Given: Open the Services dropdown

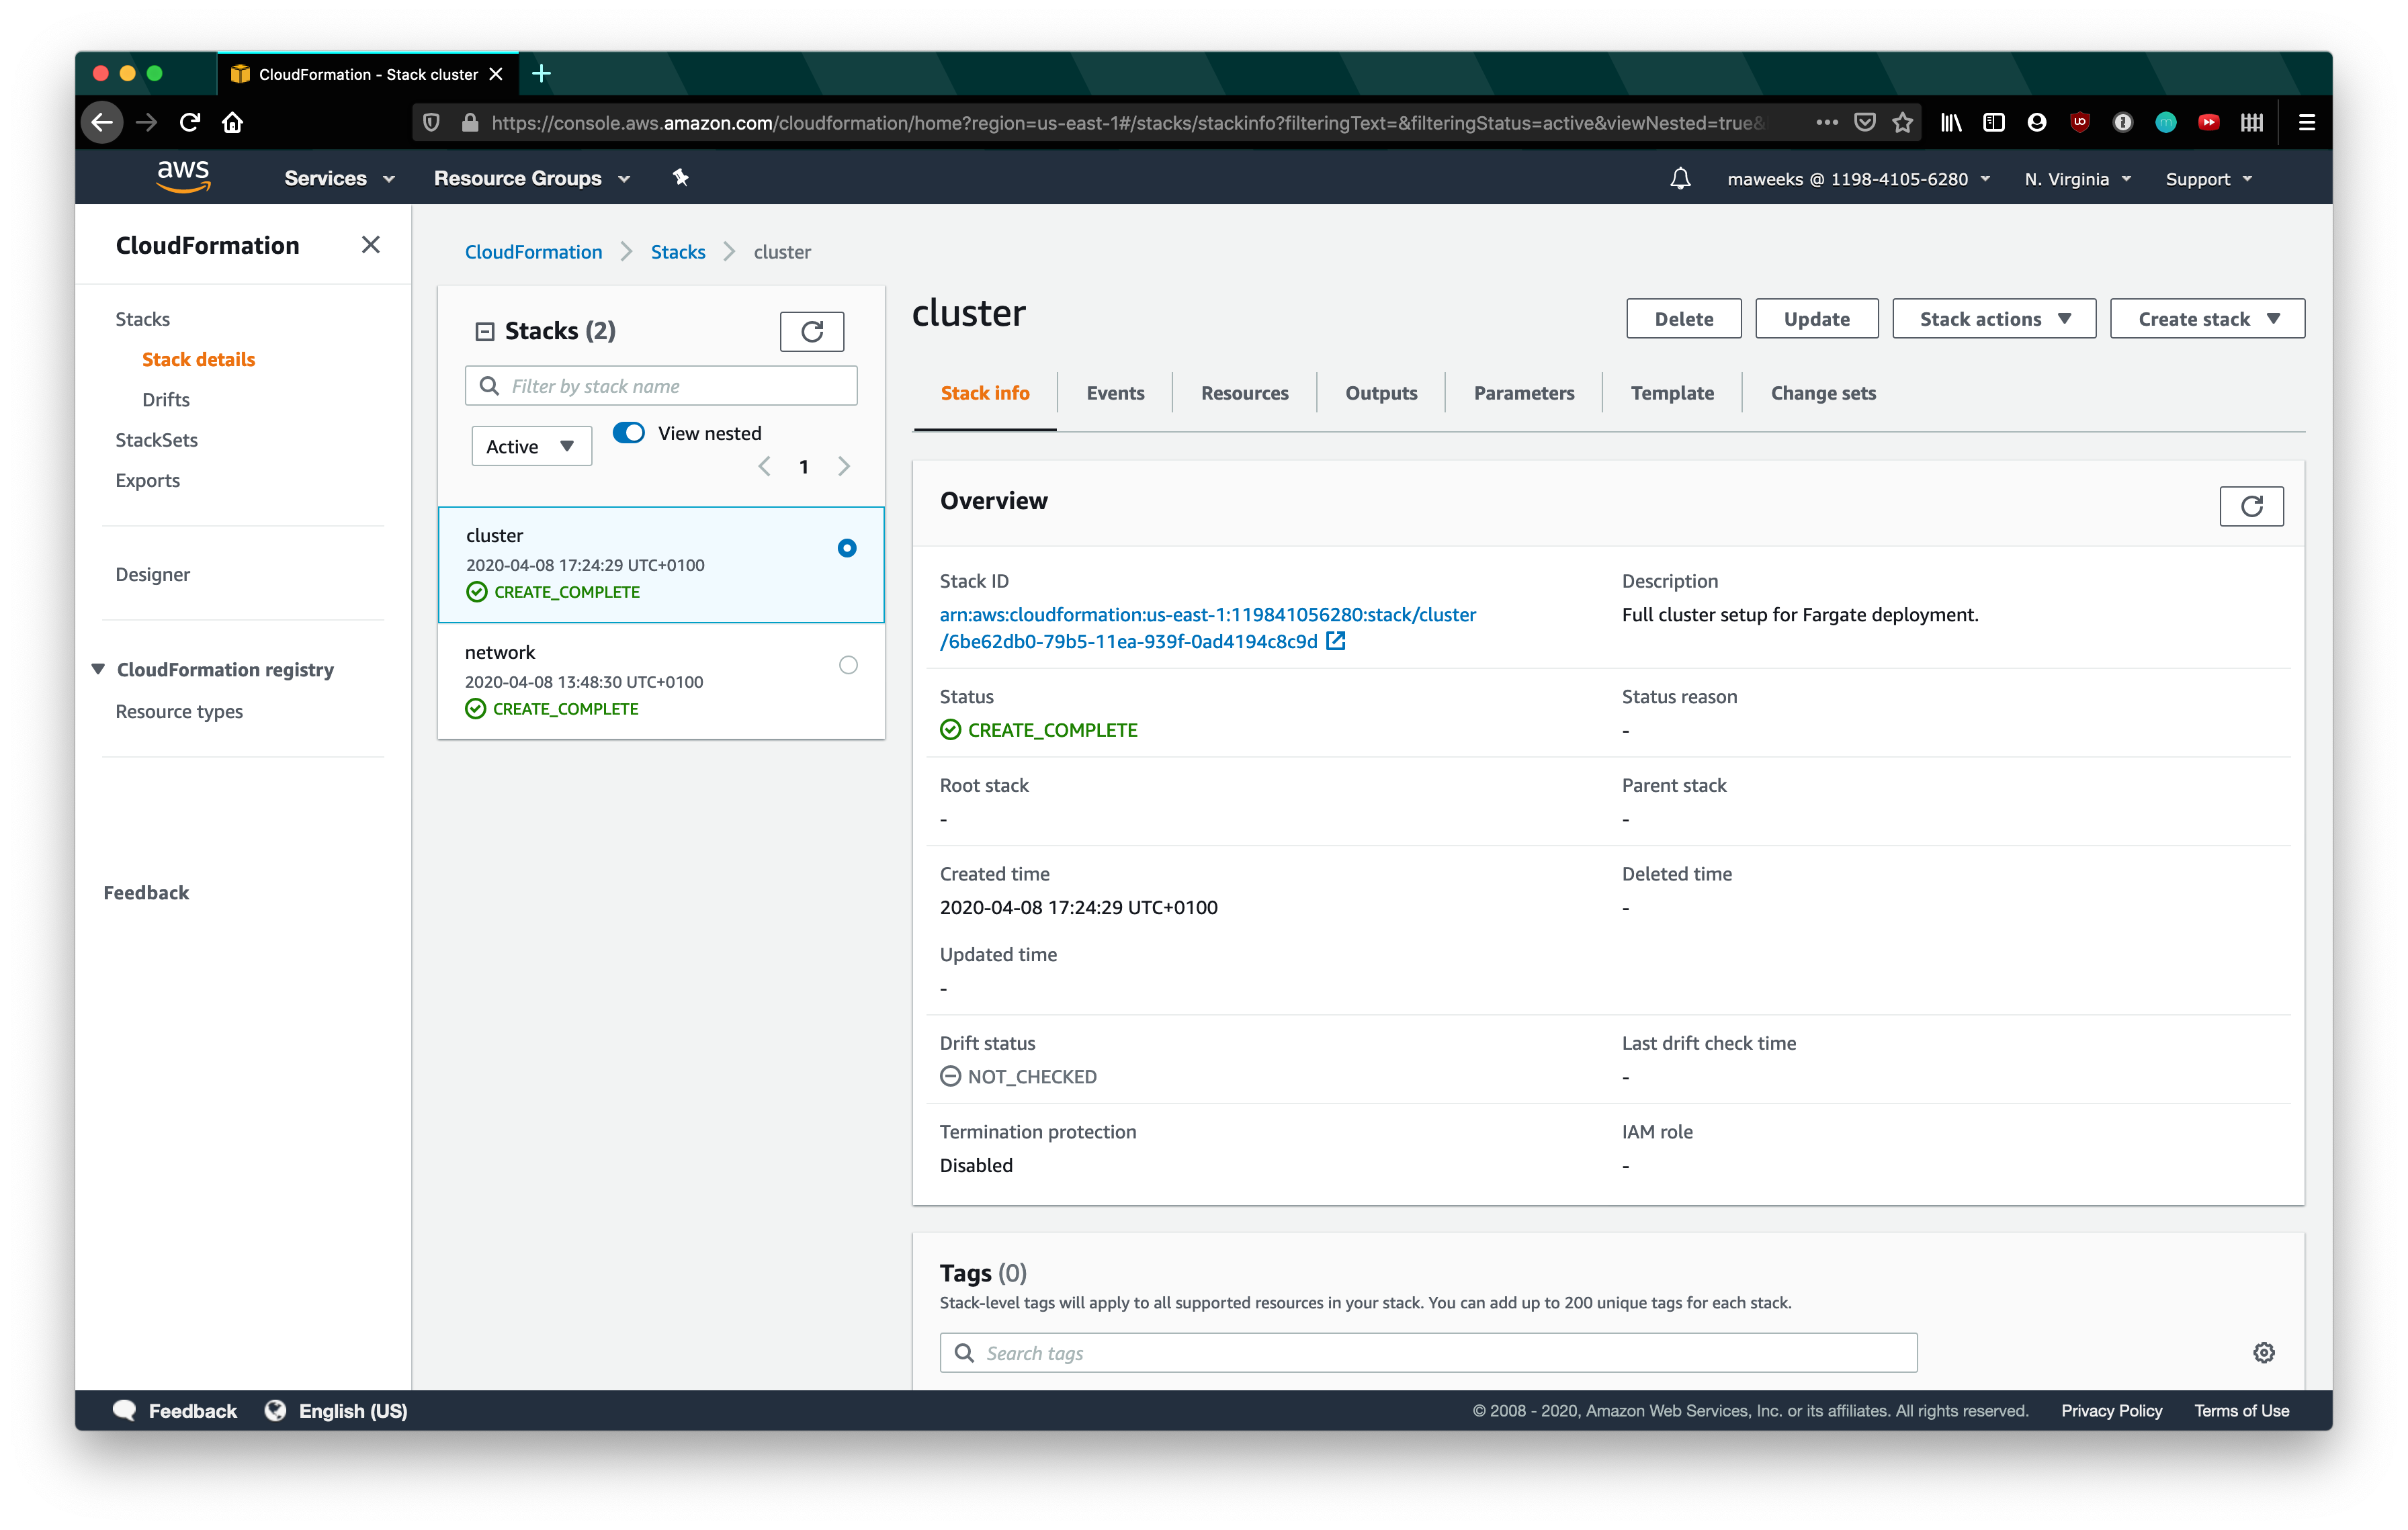Looking at the screenshot, I should (339, 179).
